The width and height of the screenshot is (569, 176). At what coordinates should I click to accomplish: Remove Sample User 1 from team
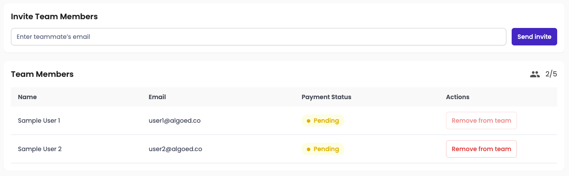pos(481,121)
